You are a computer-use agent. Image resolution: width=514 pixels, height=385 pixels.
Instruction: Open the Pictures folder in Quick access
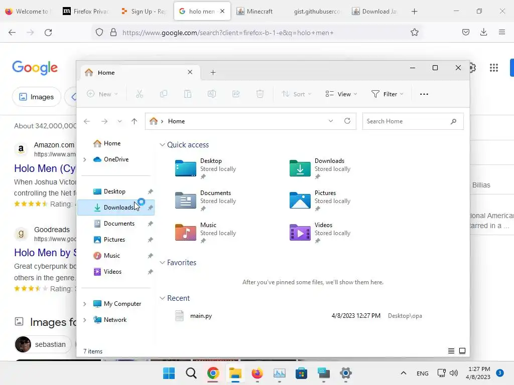[320, 201]
